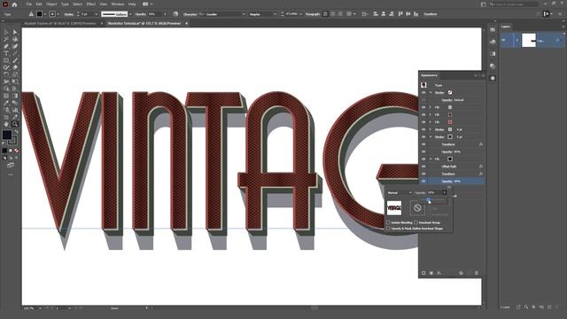The image size is (567, 319).
Task: Click fx icon on Offset Path row
Action: click(481, 167)
